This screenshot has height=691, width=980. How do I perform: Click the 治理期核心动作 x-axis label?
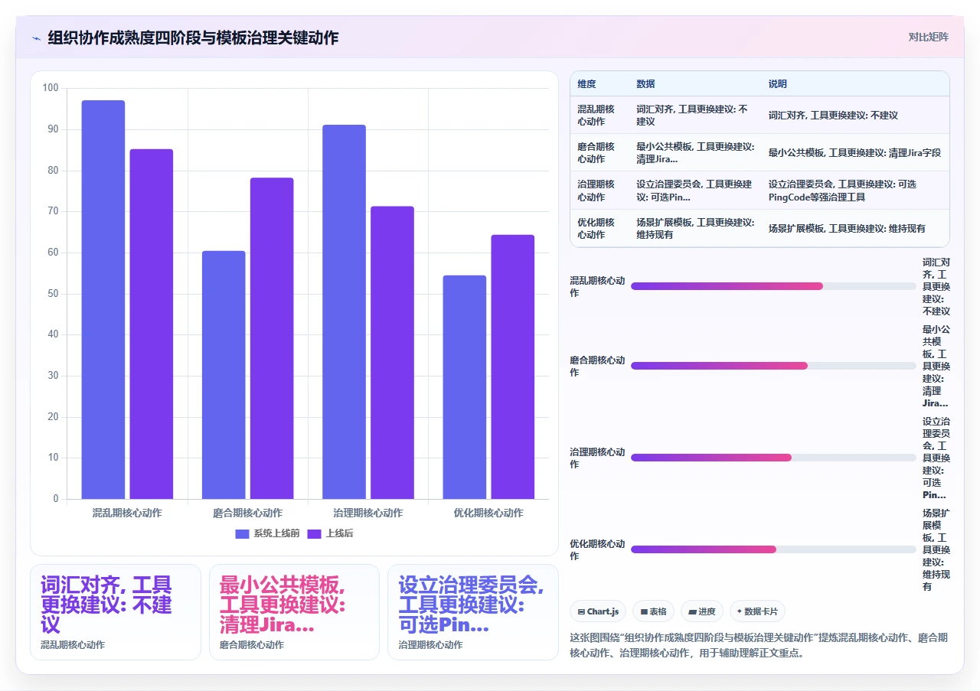pos(367,513)
